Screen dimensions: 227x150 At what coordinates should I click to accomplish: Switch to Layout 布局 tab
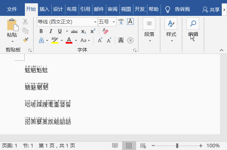[x=72, y=9]
